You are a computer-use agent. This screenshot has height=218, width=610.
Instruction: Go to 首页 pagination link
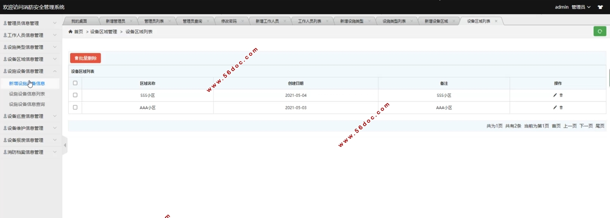556,126
